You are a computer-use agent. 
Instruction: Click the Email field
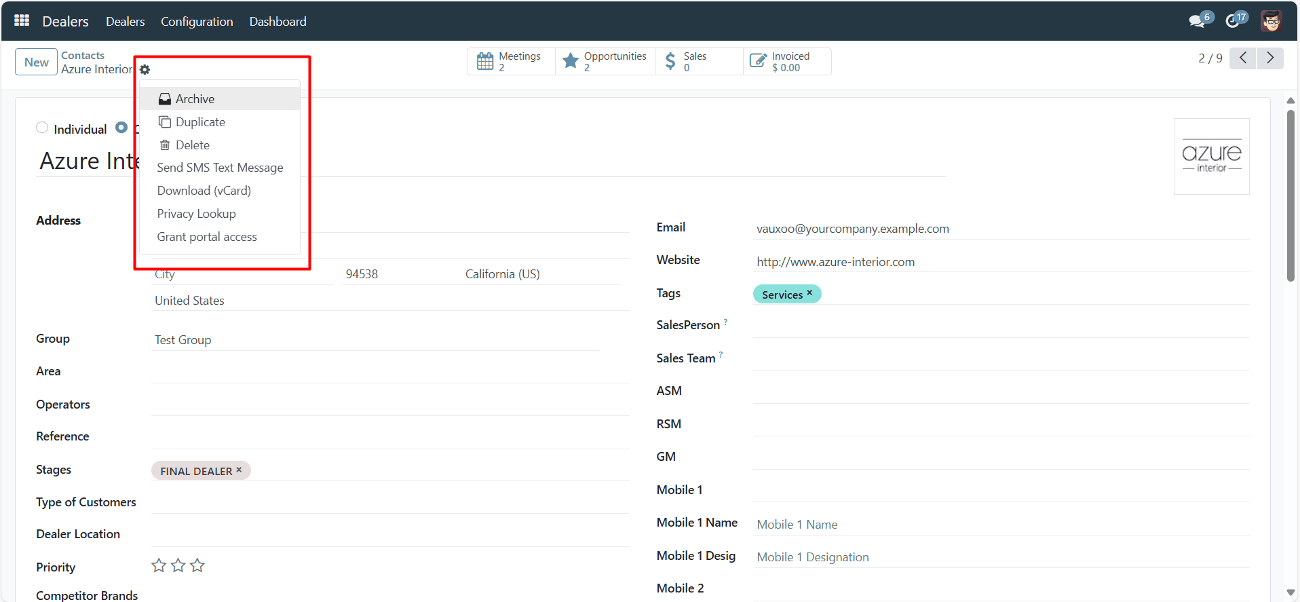pyautogui.click(x=1001, y=229)
